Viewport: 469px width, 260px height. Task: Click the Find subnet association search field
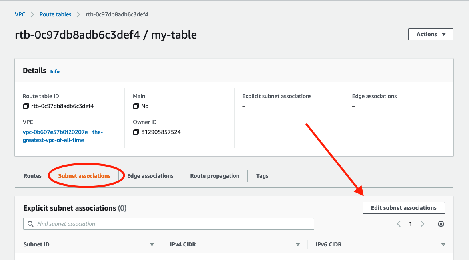pyautogui.click(x=172, y=224)
